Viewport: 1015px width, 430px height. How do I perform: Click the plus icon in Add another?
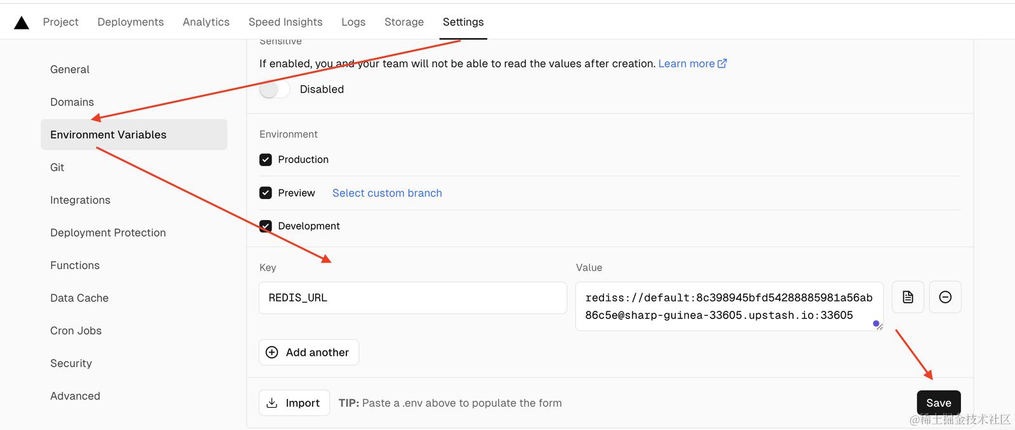pos(272,352)
